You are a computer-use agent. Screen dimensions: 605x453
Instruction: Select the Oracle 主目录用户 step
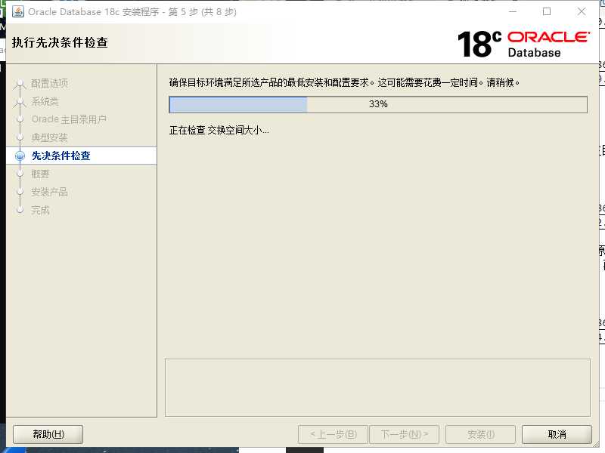[69, 119]
